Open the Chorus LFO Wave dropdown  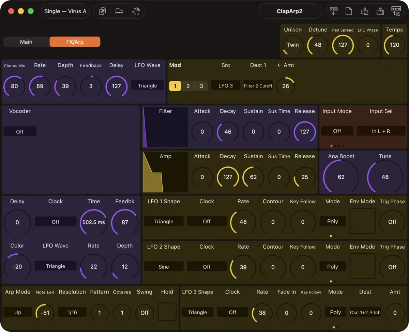[x=148, y=86]
